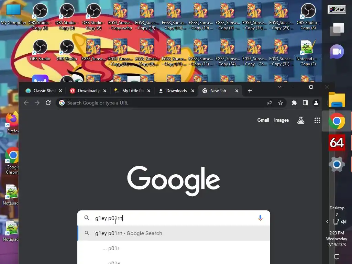Expand the Desktop toolbar chevron

point(337,214)
